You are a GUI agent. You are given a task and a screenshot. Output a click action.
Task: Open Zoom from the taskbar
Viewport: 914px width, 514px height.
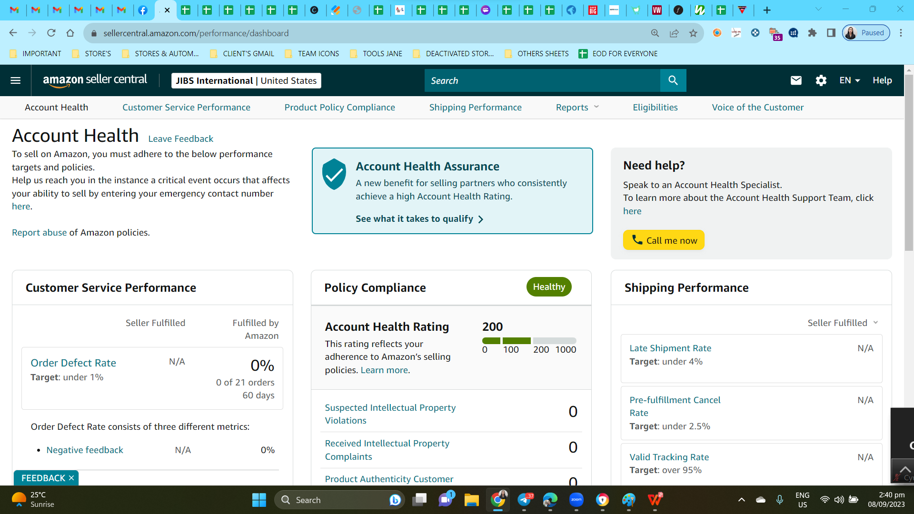pos(576,500)
